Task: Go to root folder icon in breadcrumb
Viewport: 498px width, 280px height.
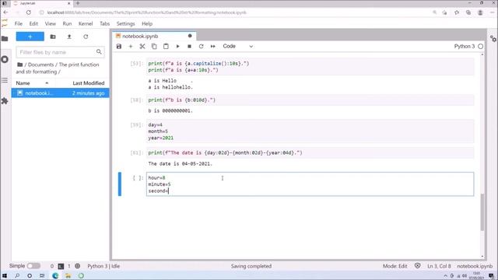Action: [19, 65]
